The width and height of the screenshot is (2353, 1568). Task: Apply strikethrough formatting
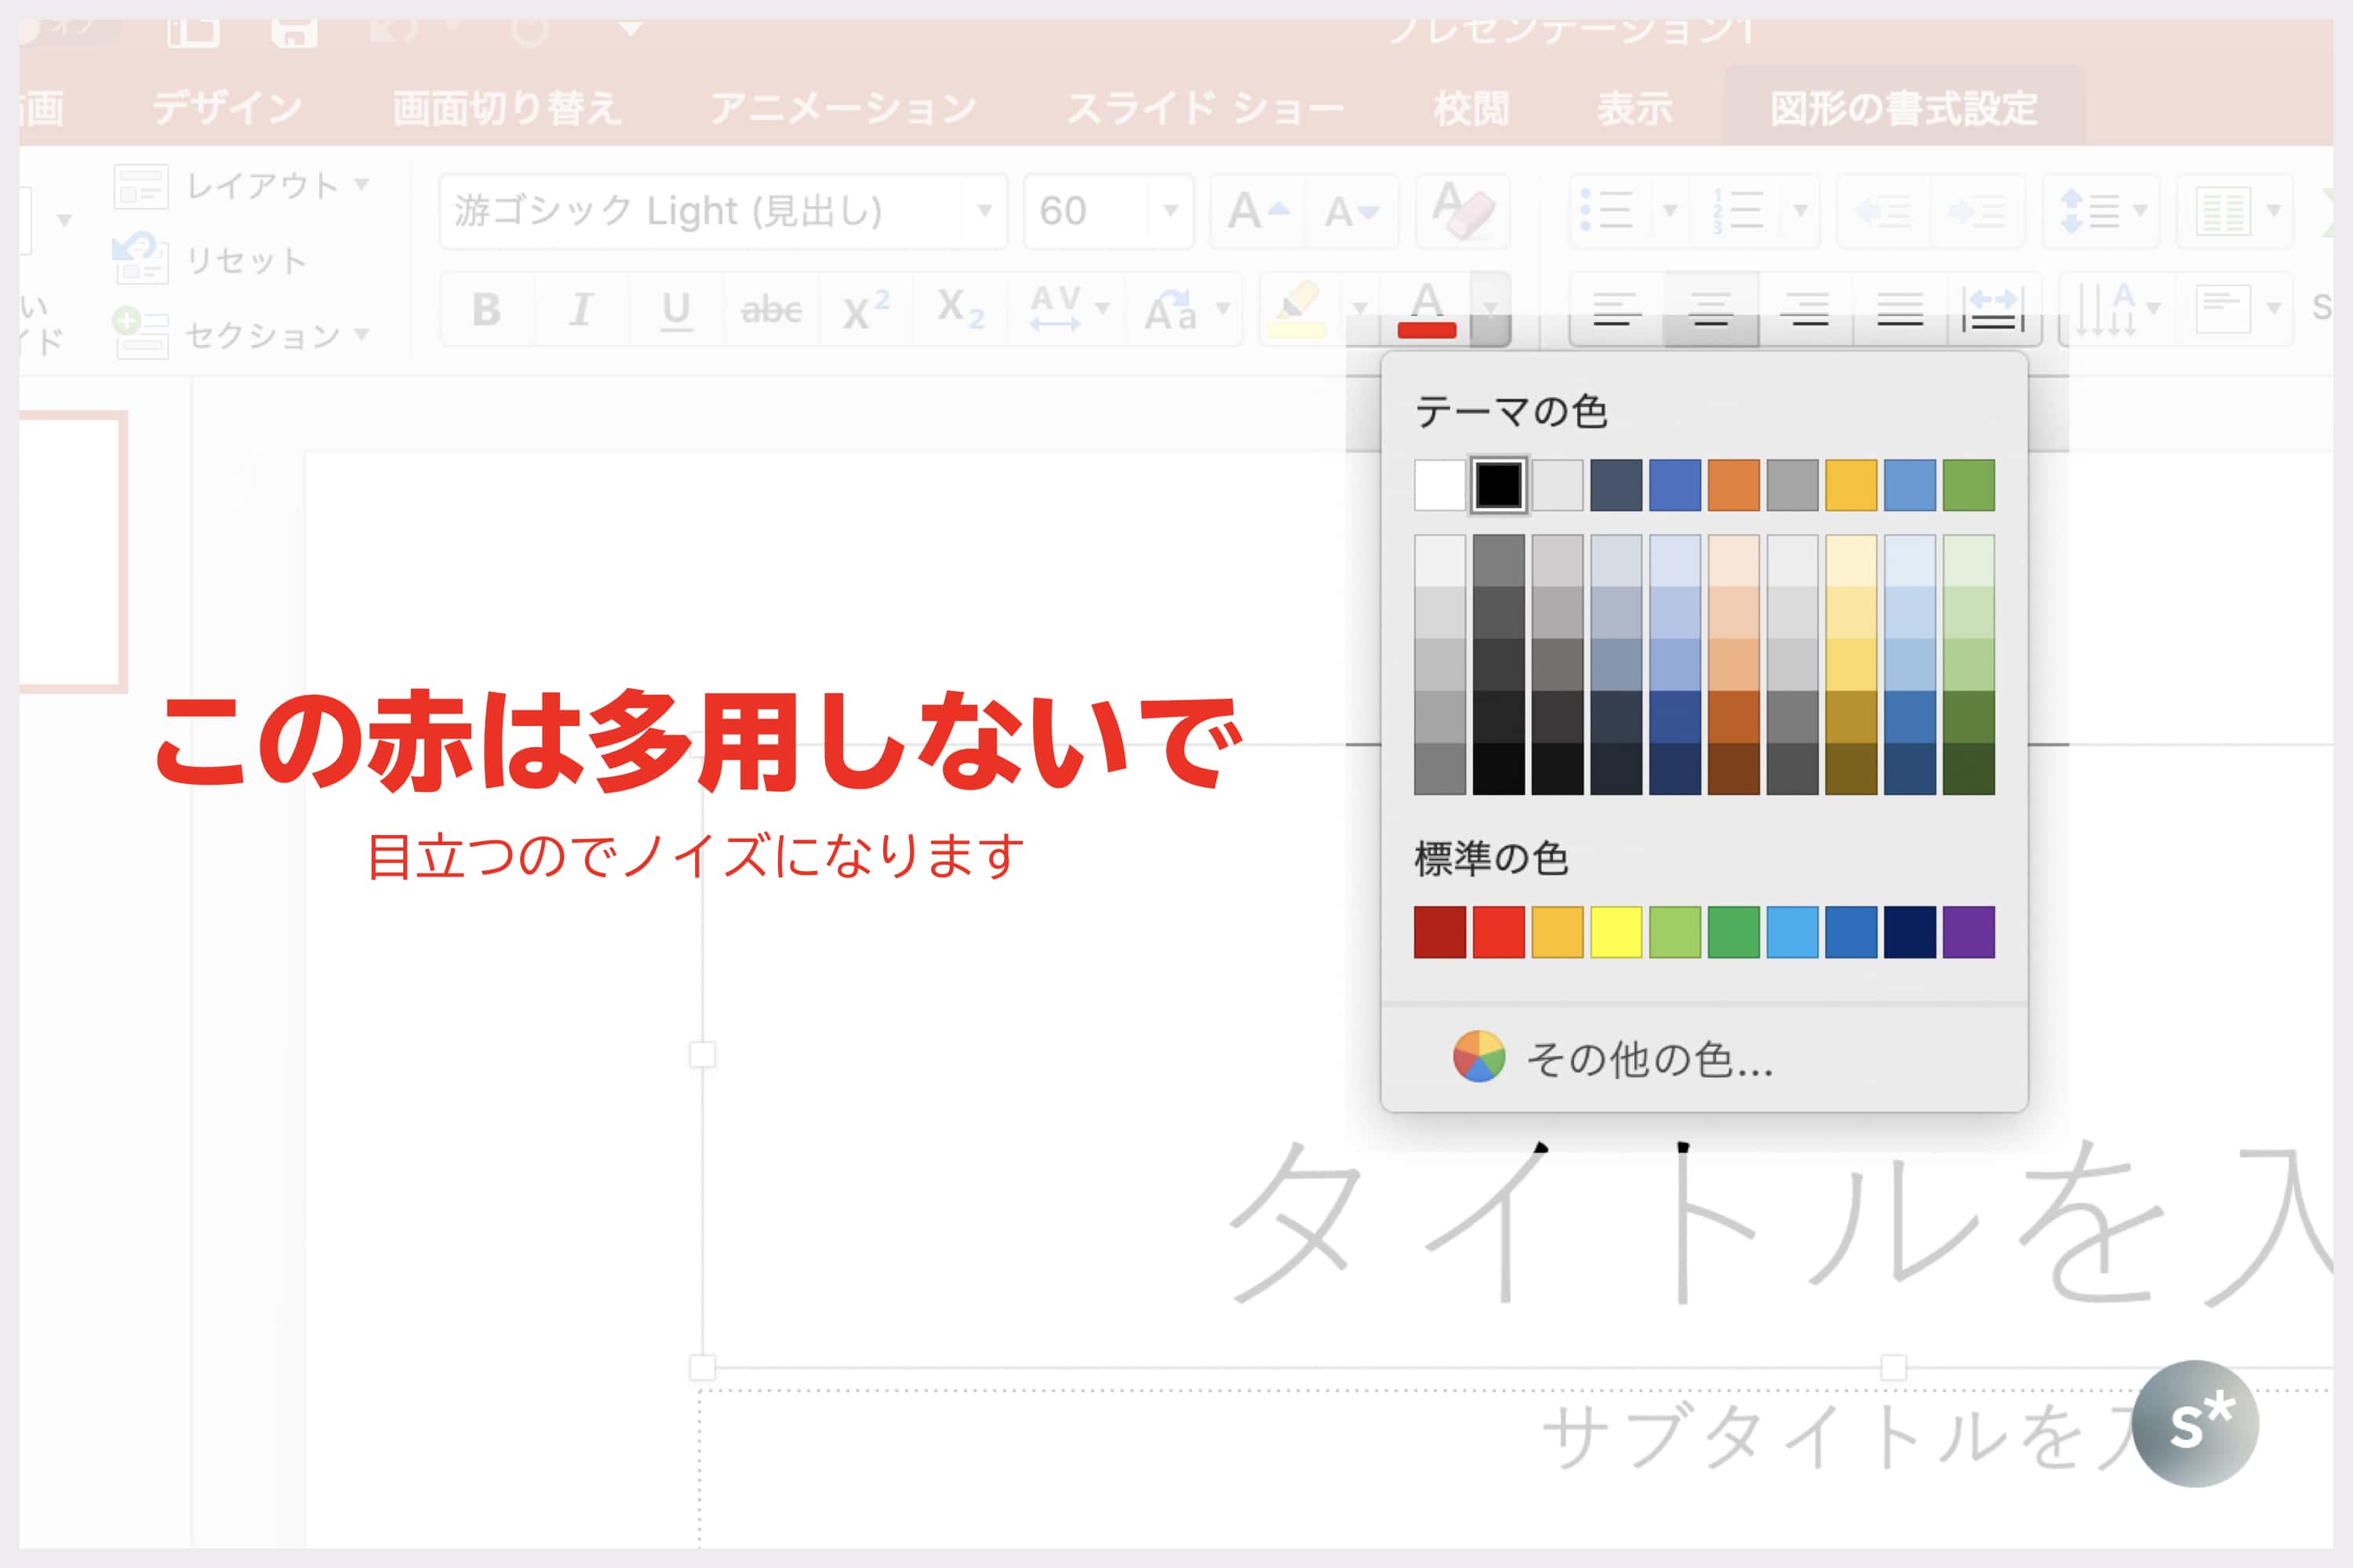pyautogui.click(x=770, y=310)
